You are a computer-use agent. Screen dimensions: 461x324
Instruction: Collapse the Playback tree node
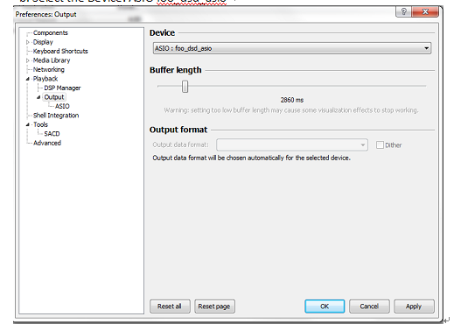tap(28, 79)
